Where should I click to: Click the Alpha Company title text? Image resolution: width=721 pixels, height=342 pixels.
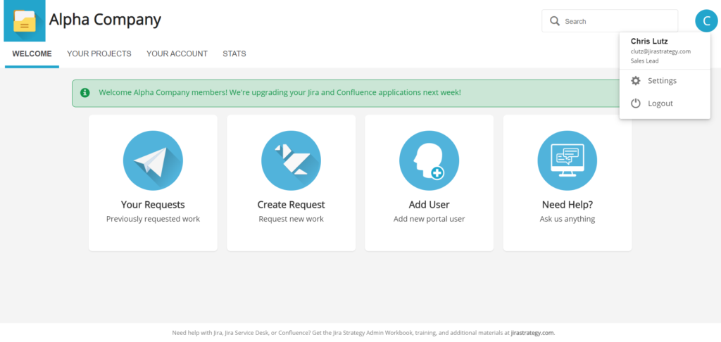[106, 20]
